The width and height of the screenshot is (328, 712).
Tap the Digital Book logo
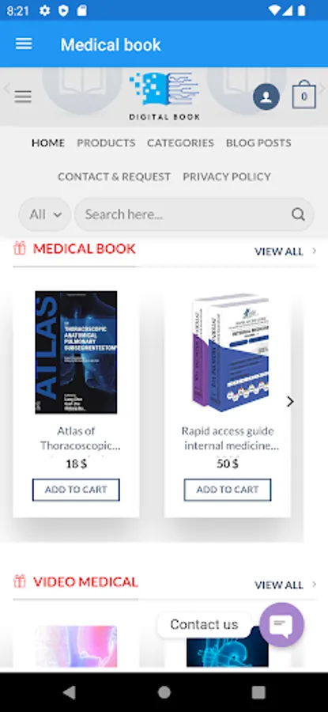pyautogui.click(x=164, y=97)
